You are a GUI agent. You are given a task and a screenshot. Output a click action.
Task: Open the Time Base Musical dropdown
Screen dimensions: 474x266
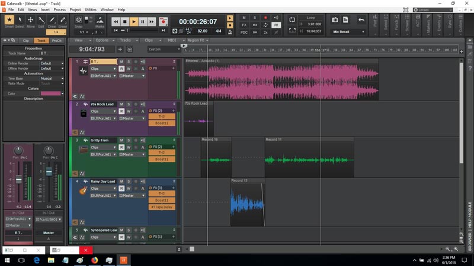click(x=52, y=79)
